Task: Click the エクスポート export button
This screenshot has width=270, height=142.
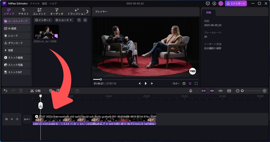Action: (x=236, y=3)
